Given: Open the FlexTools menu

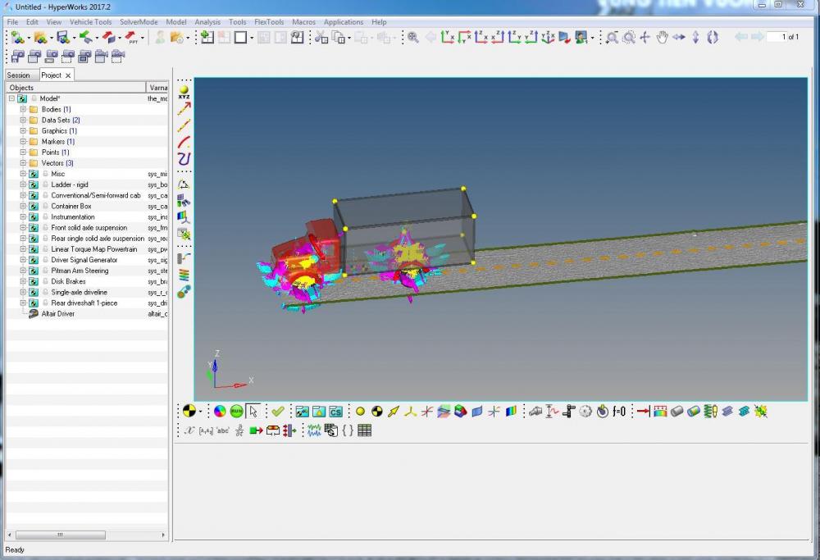Looking at the screenshot, I should 269,22.
